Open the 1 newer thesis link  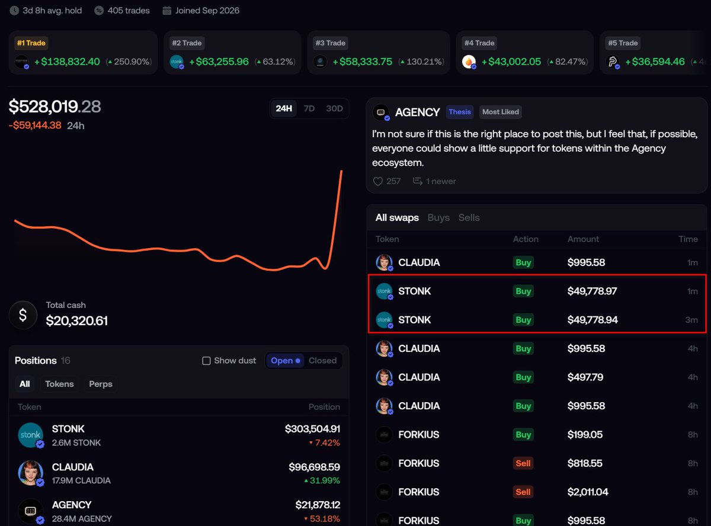pyautogui.click(x=434, y=181)
